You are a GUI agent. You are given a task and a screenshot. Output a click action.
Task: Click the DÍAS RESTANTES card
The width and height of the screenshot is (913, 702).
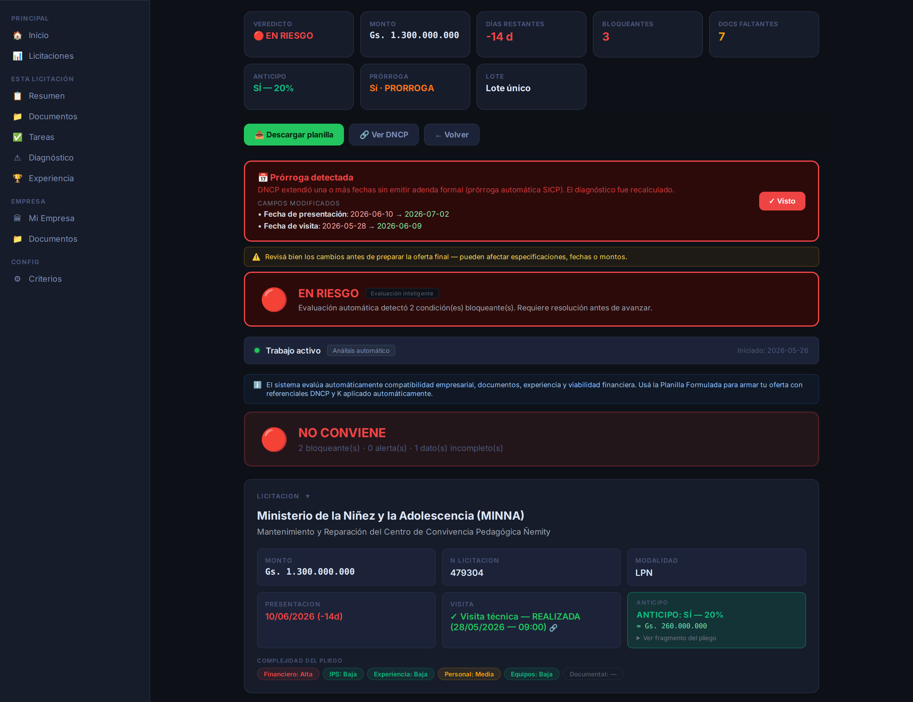pos(531,34)
